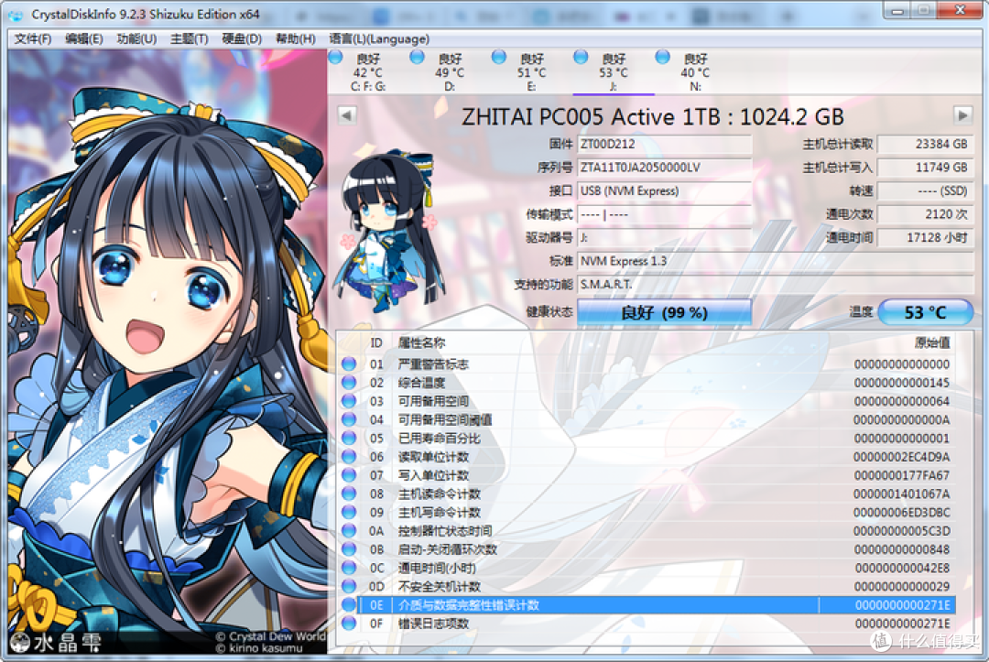Open the 语言(L)(Language) menu

point(379,39)
